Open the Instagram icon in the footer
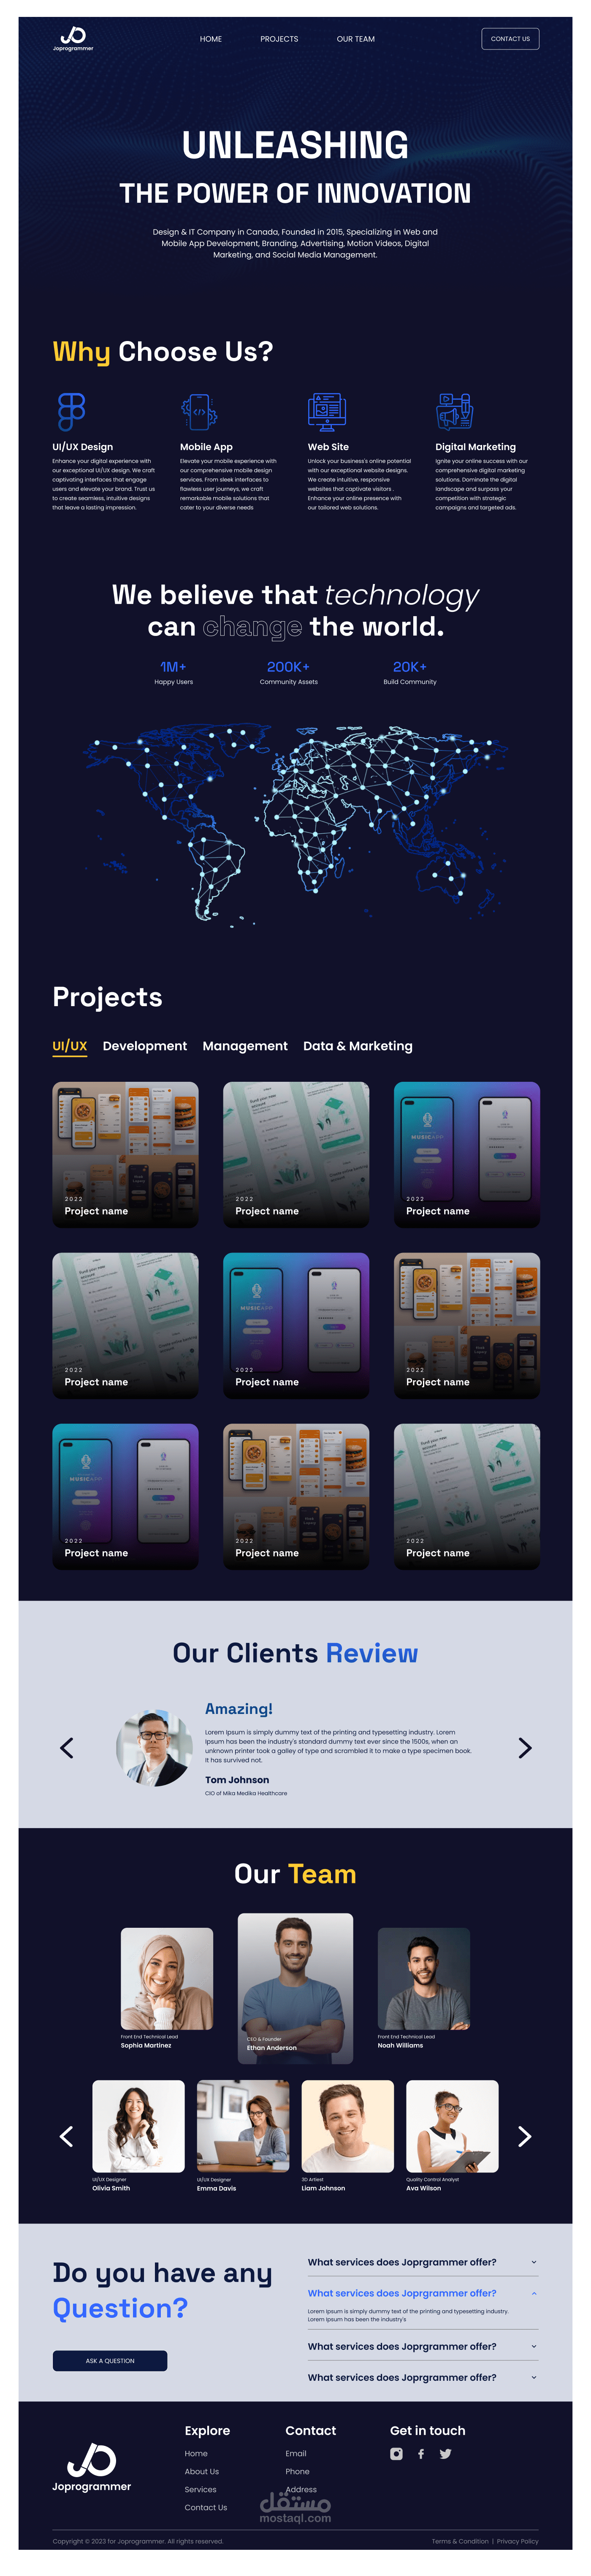Viewport: 591px width, 2576px height. click(396, 2453)
